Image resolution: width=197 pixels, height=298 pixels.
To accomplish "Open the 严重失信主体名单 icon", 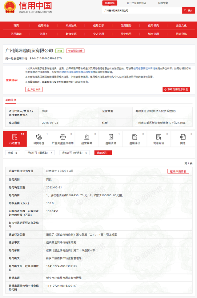I will pyautogui.click(x=63, y=137).
